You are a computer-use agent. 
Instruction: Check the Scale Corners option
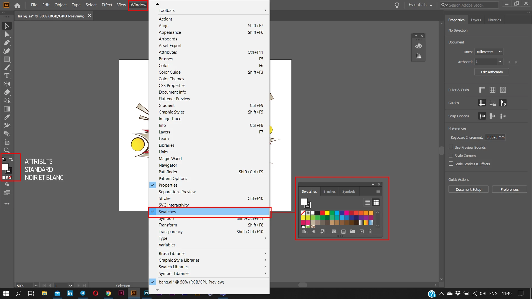pyautogui.click(x=451, y=155)
